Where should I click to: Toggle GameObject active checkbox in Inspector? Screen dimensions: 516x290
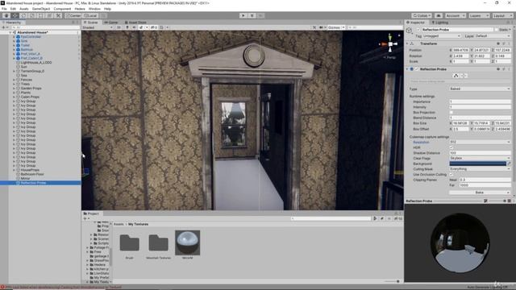pos(418,30)
